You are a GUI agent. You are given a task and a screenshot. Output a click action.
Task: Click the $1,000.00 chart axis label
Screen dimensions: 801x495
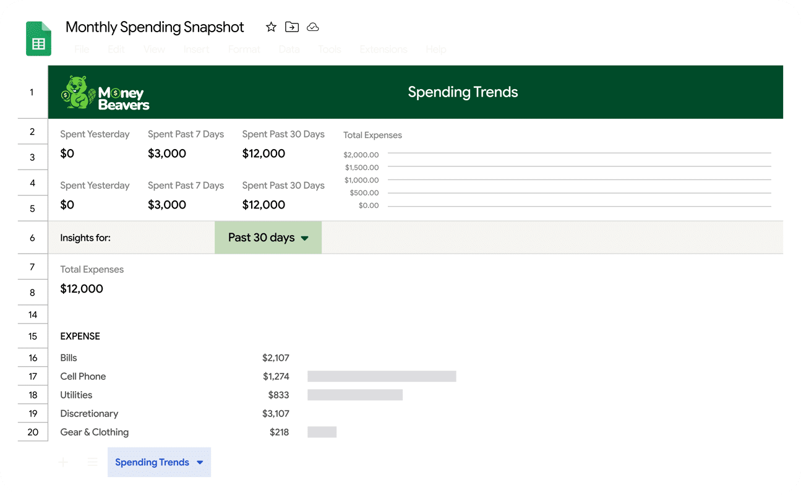tap(361, 180)
